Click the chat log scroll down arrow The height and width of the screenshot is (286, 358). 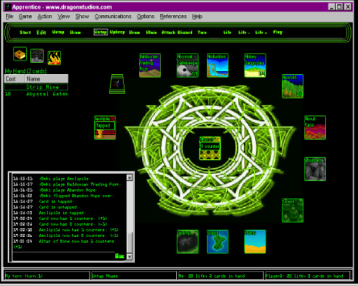tap(129, 257)
